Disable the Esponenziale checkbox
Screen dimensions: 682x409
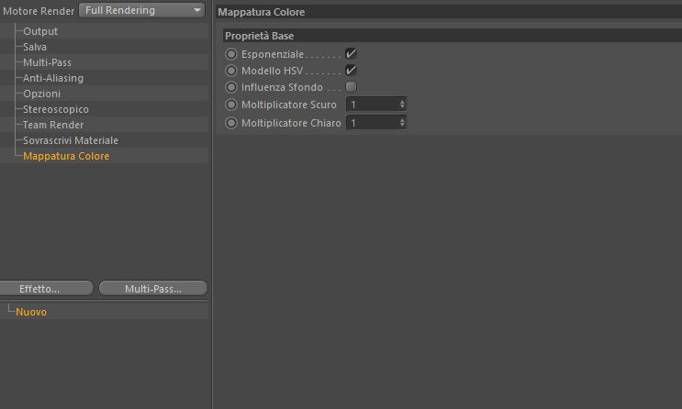point(351,54)
